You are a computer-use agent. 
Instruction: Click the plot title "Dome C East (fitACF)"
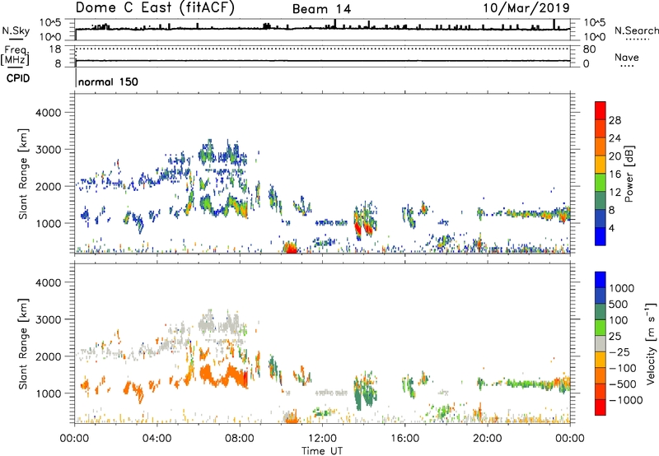pos(155,8)
